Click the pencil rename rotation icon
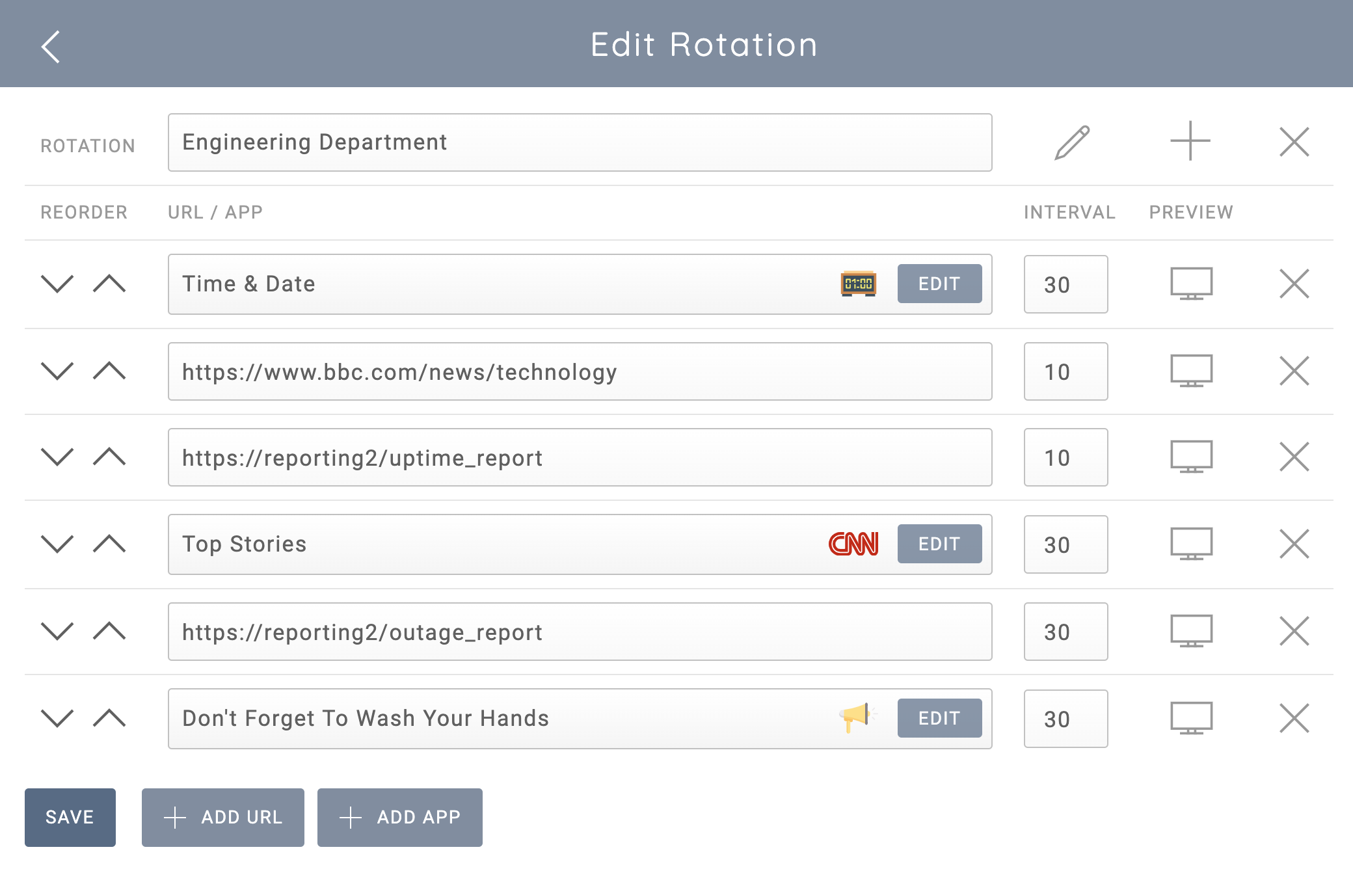This screenshot has width=1353, height=869. (1072, 142)
